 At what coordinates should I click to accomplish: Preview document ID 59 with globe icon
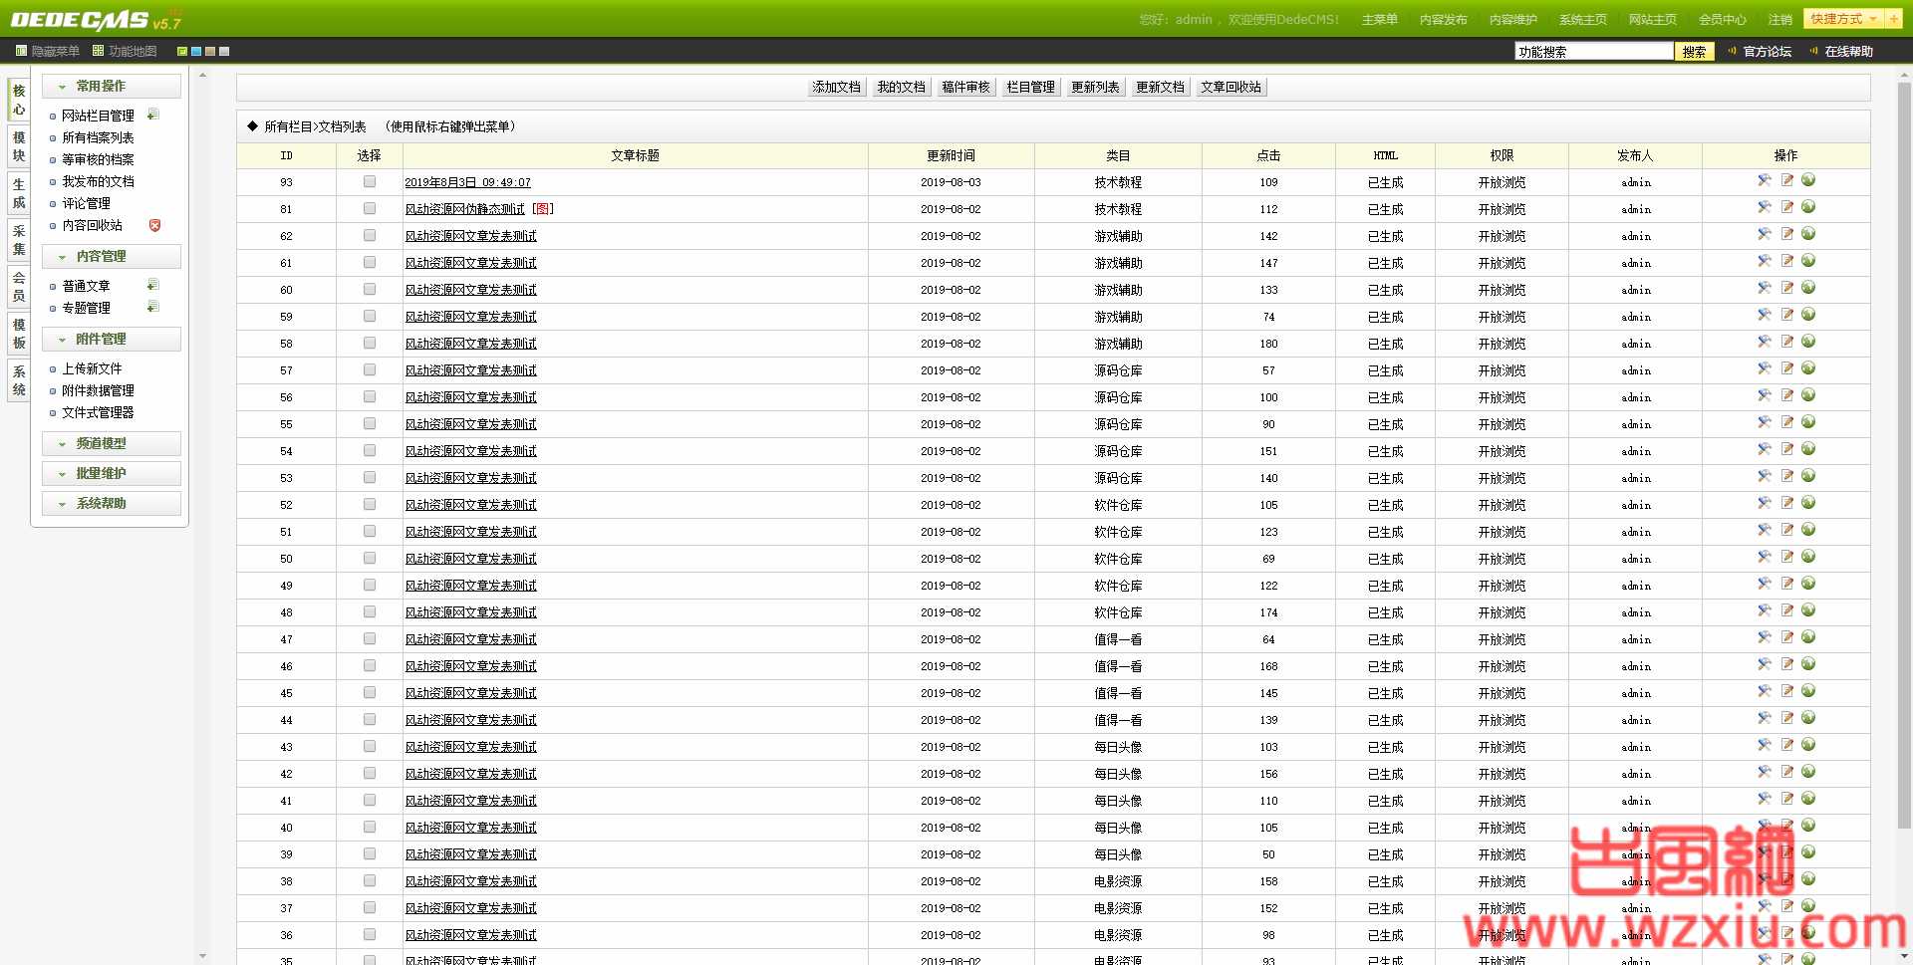(1808, 315)
